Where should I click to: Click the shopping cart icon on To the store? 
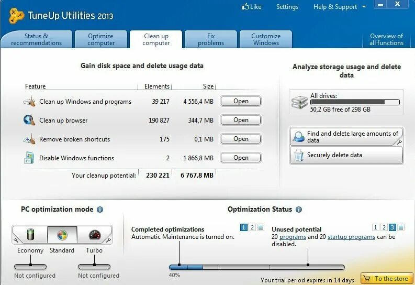(367, 278)
